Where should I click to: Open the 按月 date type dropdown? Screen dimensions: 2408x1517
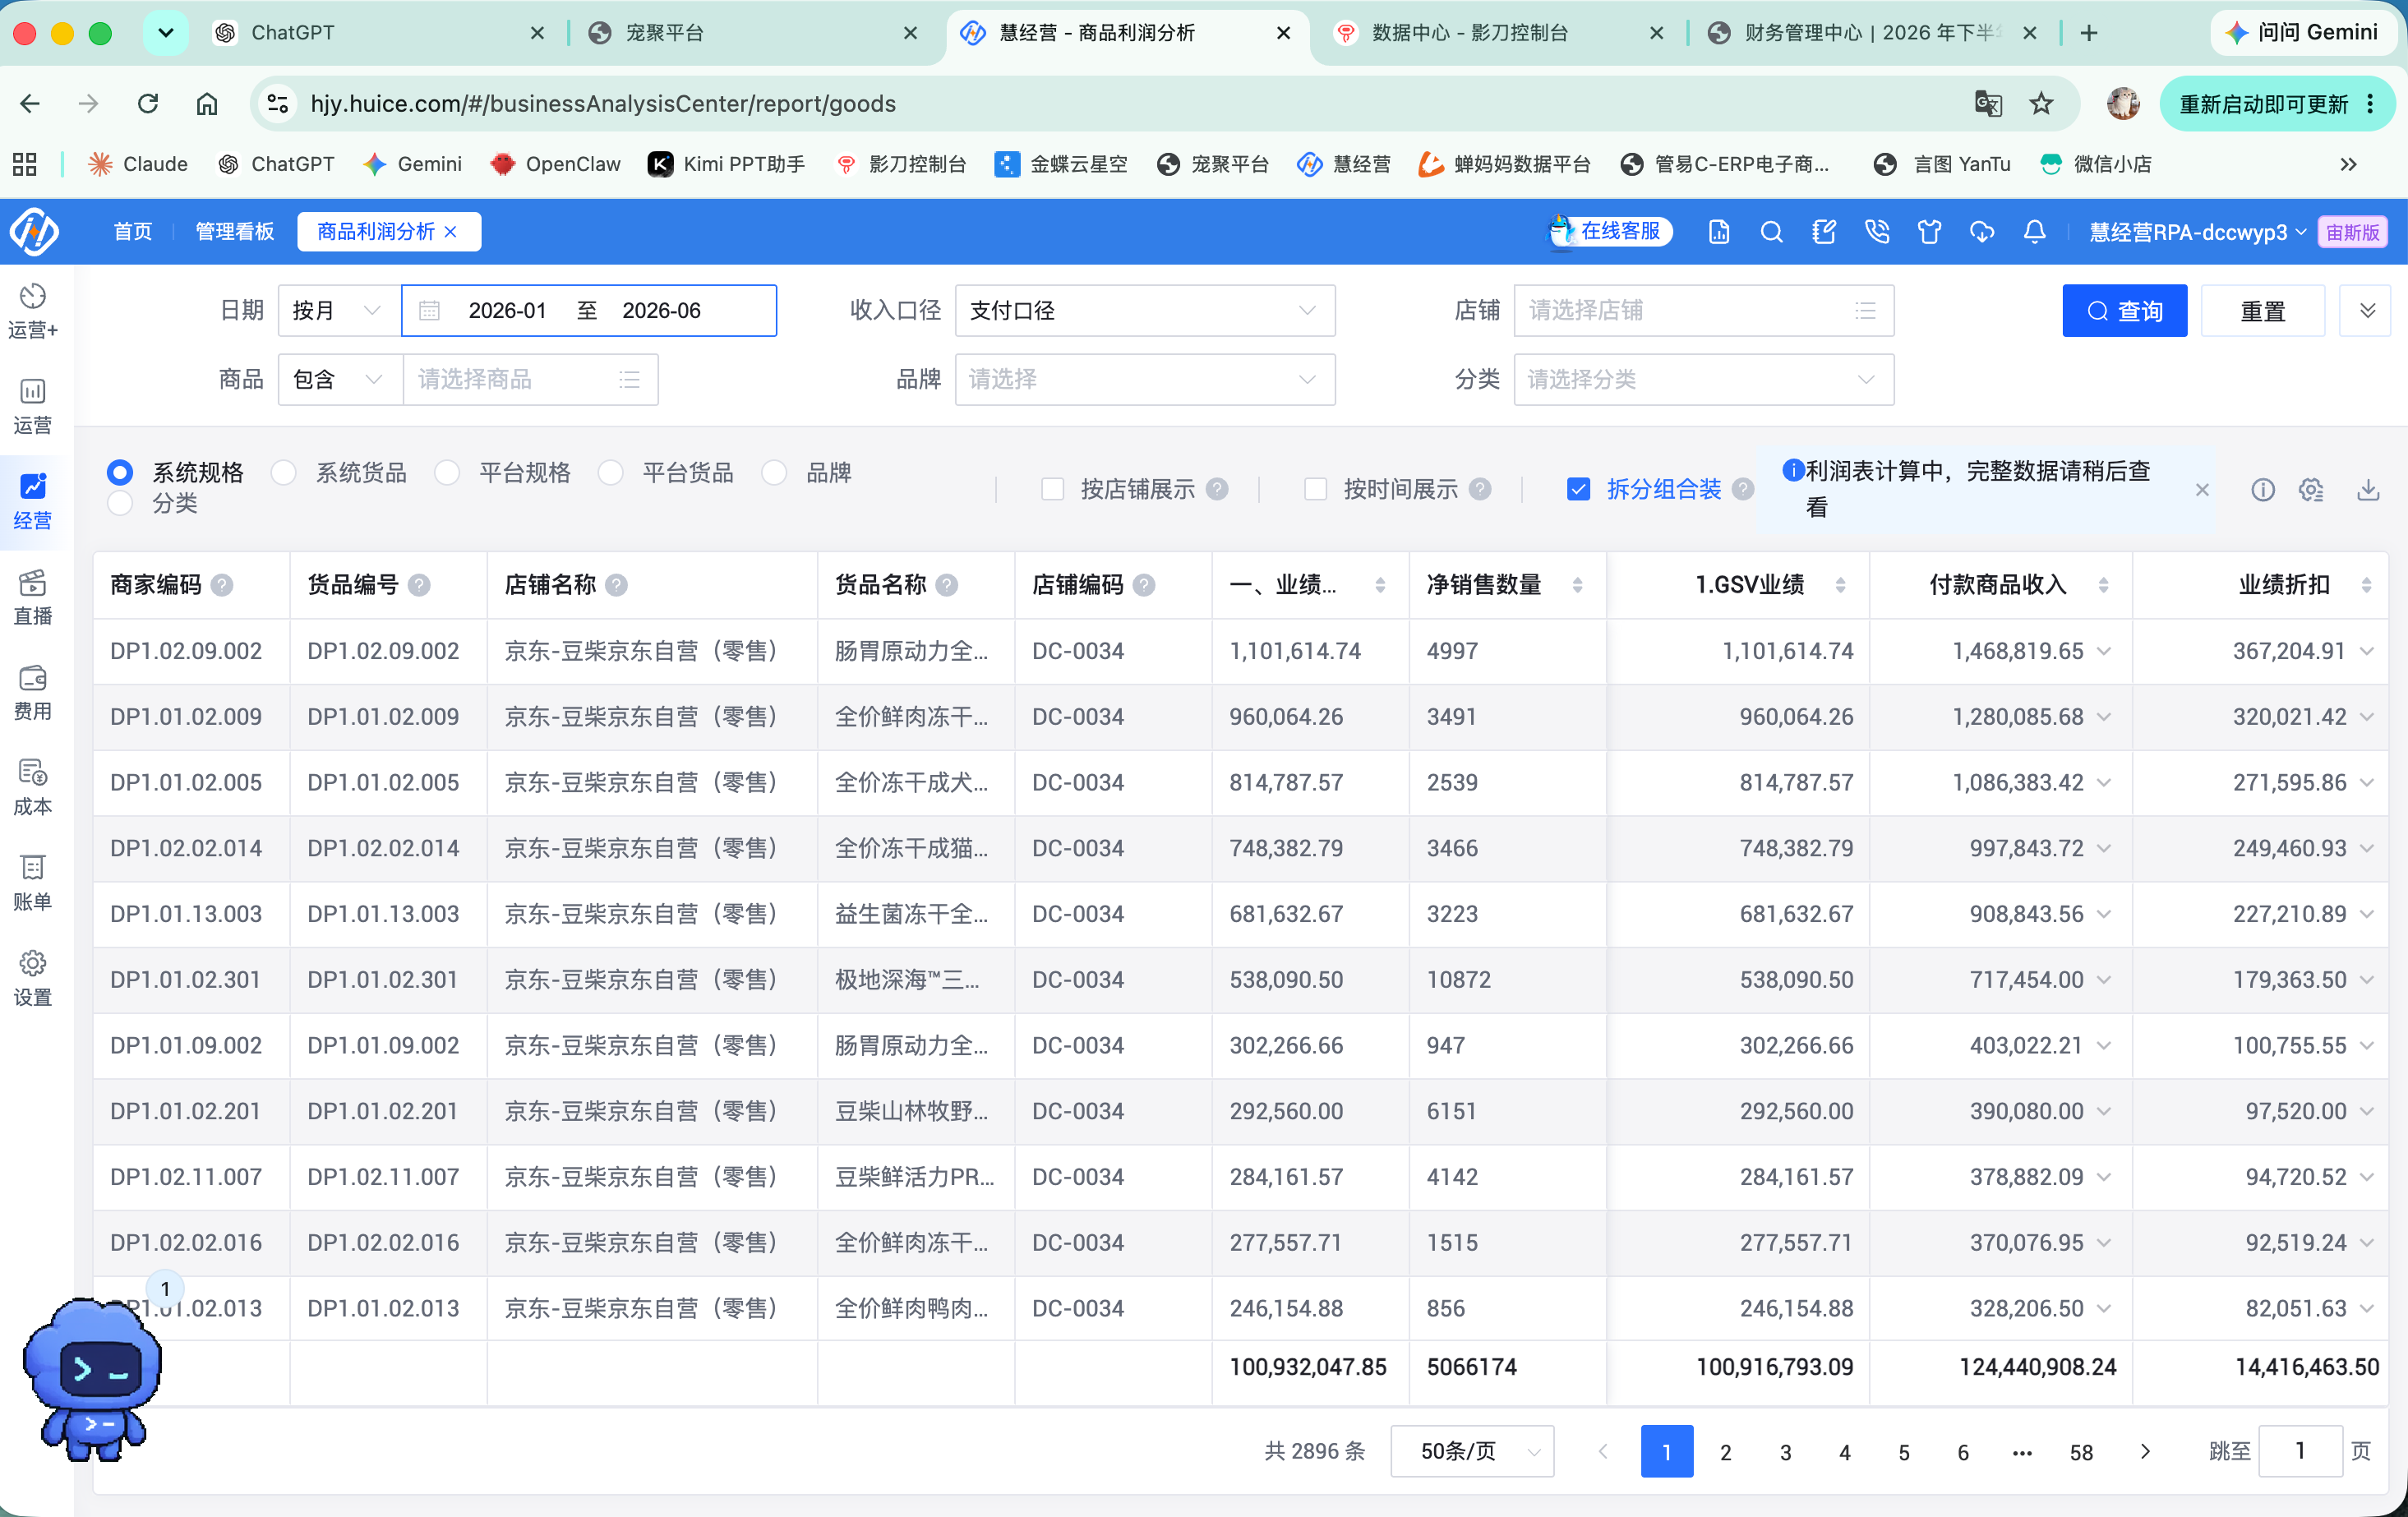339,310
